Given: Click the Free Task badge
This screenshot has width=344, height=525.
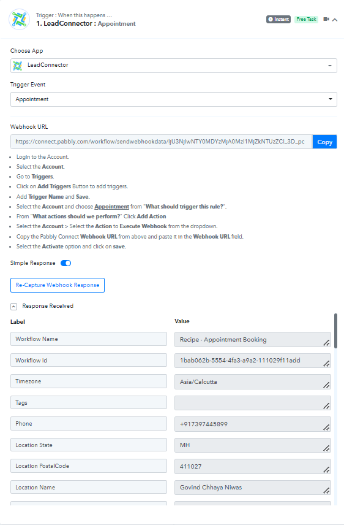Looking at the screenshot, I should tap(306, 20).
